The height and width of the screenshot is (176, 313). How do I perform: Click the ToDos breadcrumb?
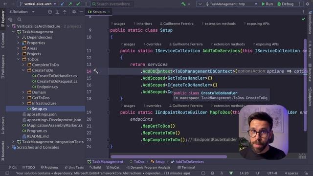click(x=137, y=162)
